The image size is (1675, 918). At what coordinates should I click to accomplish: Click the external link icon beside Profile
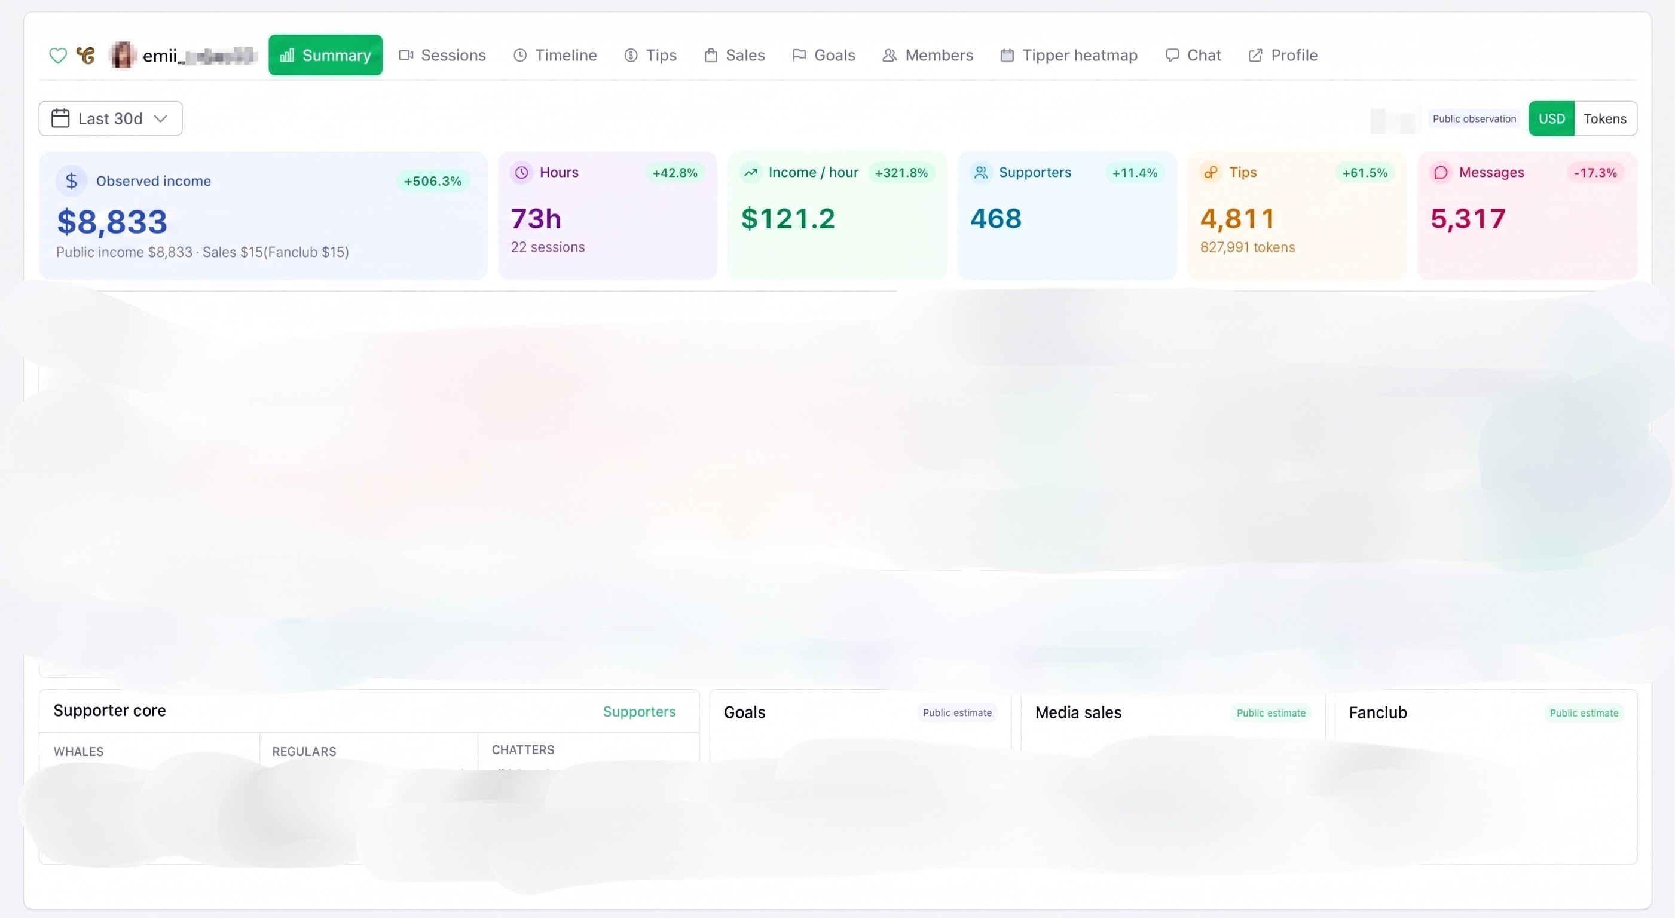pyautogui.click(x=1255, y=55)
